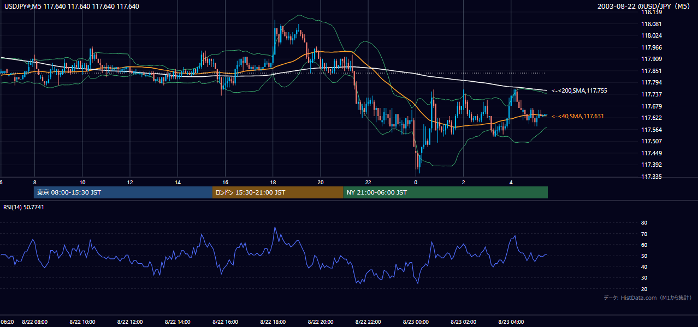The height and width of the screenshot is (327, 698).
Task: Click the 8/23 04:00 date label
Action: pyautogui.click(x=511, y=322)
